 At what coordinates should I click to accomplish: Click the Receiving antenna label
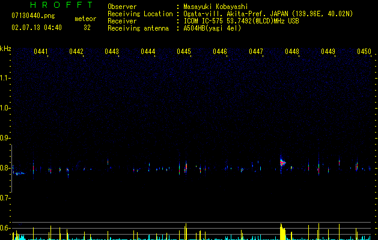click(x=138, y=28)
